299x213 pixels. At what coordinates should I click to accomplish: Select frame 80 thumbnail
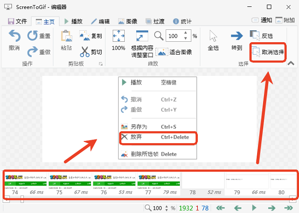click(x=283, y=184)
